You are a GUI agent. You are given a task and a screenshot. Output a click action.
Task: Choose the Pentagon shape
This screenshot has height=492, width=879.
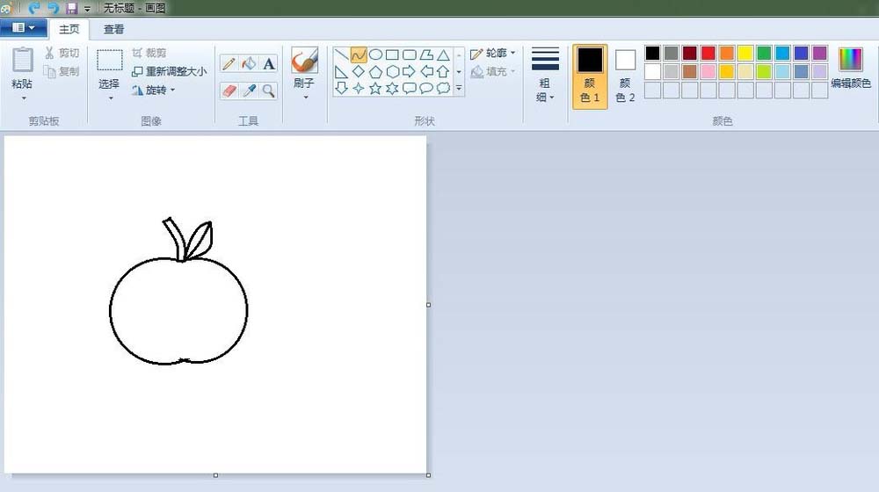click(x=375, y=72)
